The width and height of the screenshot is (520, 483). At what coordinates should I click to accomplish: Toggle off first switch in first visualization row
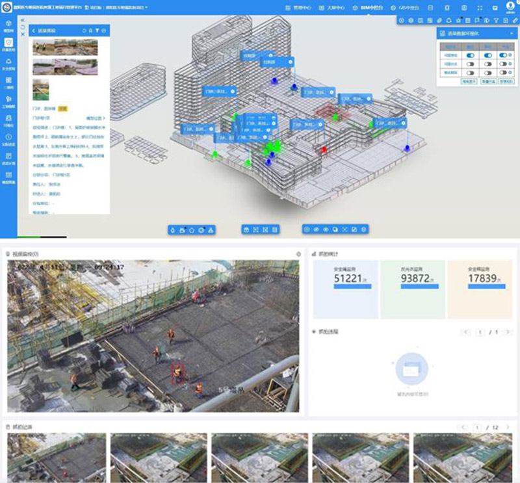[471, 55]
